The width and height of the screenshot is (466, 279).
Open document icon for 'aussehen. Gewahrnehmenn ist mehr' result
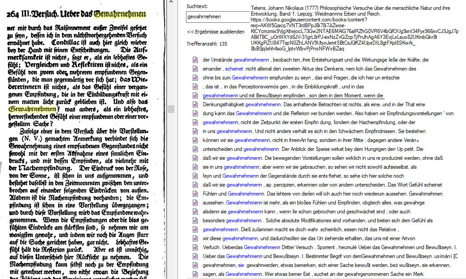[x=195, y=203]
